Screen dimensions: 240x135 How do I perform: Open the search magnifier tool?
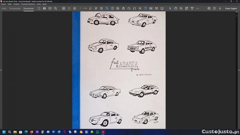(55, 8)
